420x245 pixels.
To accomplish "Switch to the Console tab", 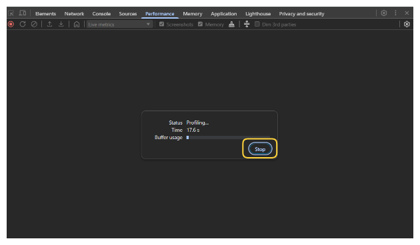I will click(x=101, y=13).
